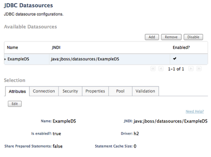211x157 pixels.
Task: Click the JNDI java:jboss/datasources/ExampleDS table cell
Action: [x=110, y=59]
